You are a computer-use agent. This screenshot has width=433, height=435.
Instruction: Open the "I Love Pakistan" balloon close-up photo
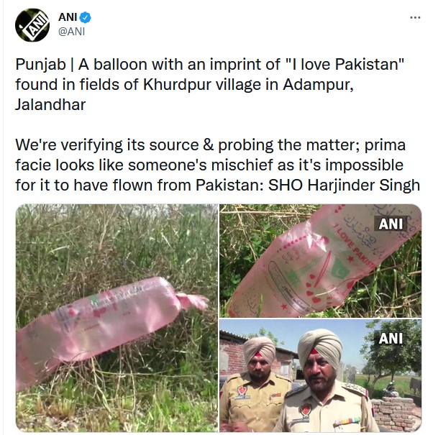(321, 261)
